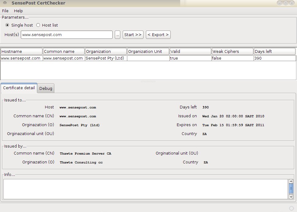Click the Info box scroll up arrow
Image resolution: width=297 pixels, height=212 pixels.
291,182
